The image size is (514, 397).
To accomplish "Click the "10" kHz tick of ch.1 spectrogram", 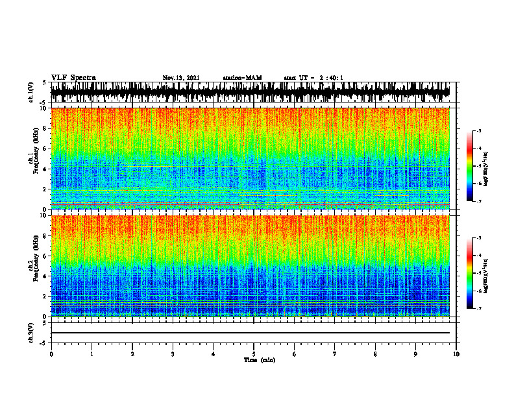I will point(44,108).
